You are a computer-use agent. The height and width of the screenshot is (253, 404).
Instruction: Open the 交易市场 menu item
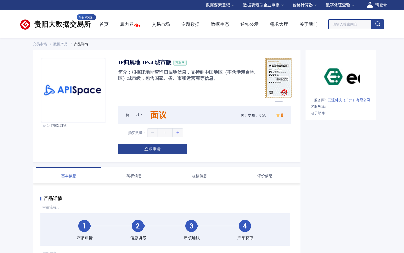tap(161, 24)
